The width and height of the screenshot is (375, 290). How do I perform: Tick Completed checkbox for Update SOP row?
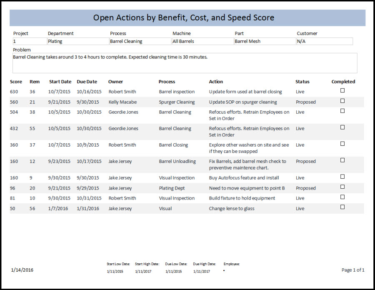[x=342, y=101]
